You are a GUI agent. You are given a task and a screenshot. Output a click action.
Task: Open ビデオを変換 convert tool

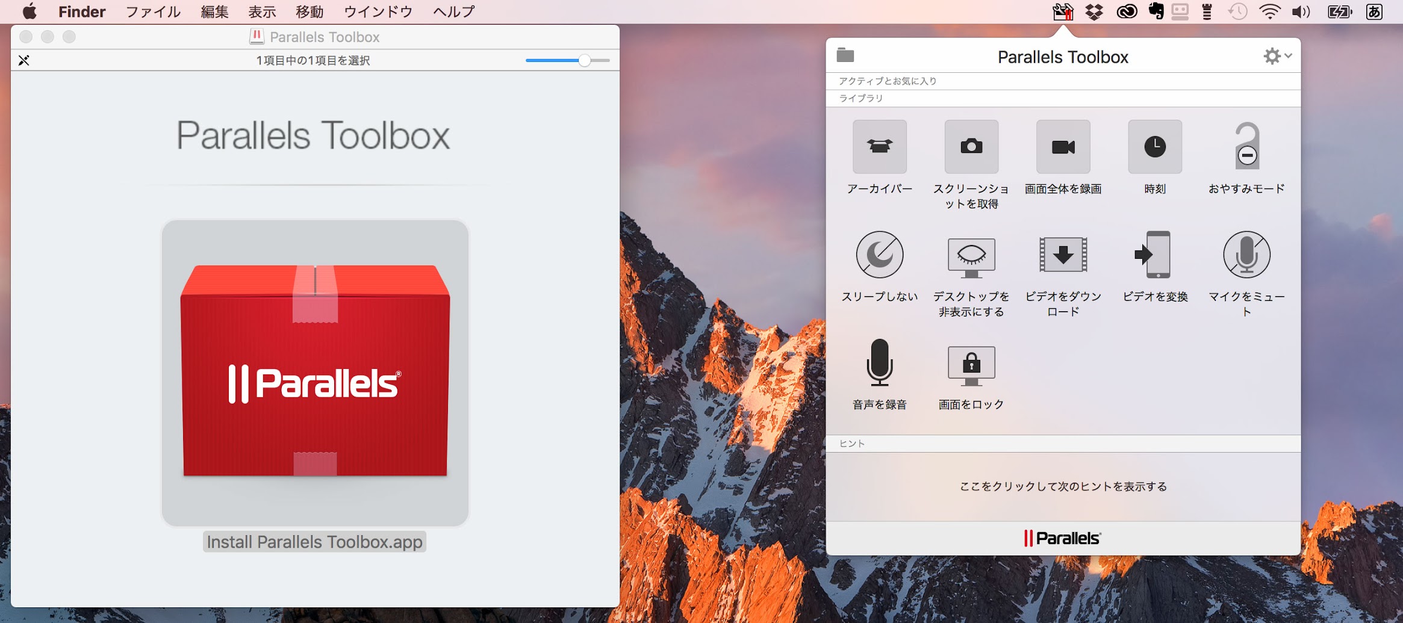1153,255
